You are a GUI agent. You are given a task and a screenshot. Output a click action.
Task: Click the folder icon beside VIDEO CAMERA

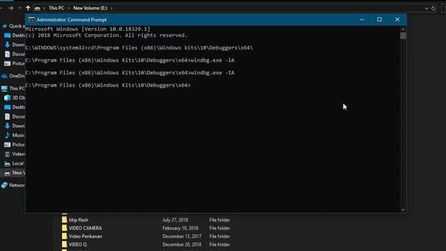click(x=64, y=228)
